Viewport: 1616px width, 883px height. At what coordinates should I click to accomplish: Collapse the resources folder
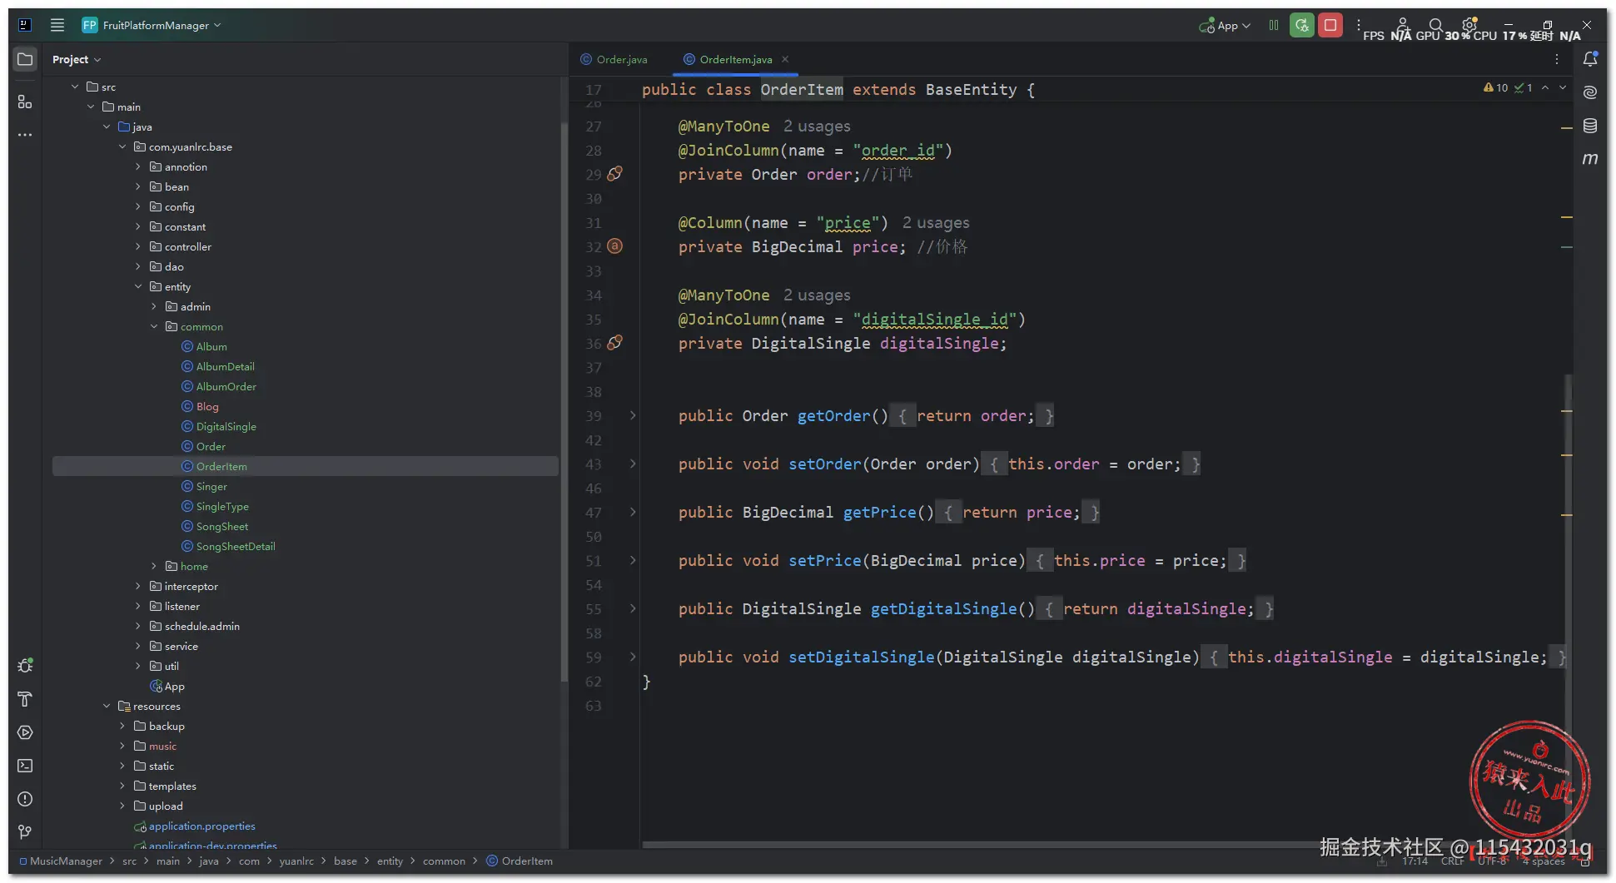[107, 706]
